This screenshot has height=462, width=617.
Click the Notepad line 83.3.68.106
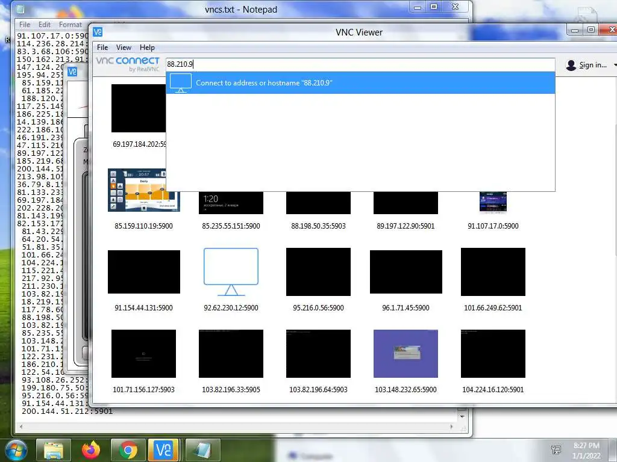52,52
